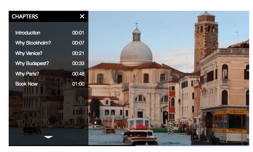The image size is (253, 152).
Task: Open the 'Why Budapest?' chapter
Action: 32,63
